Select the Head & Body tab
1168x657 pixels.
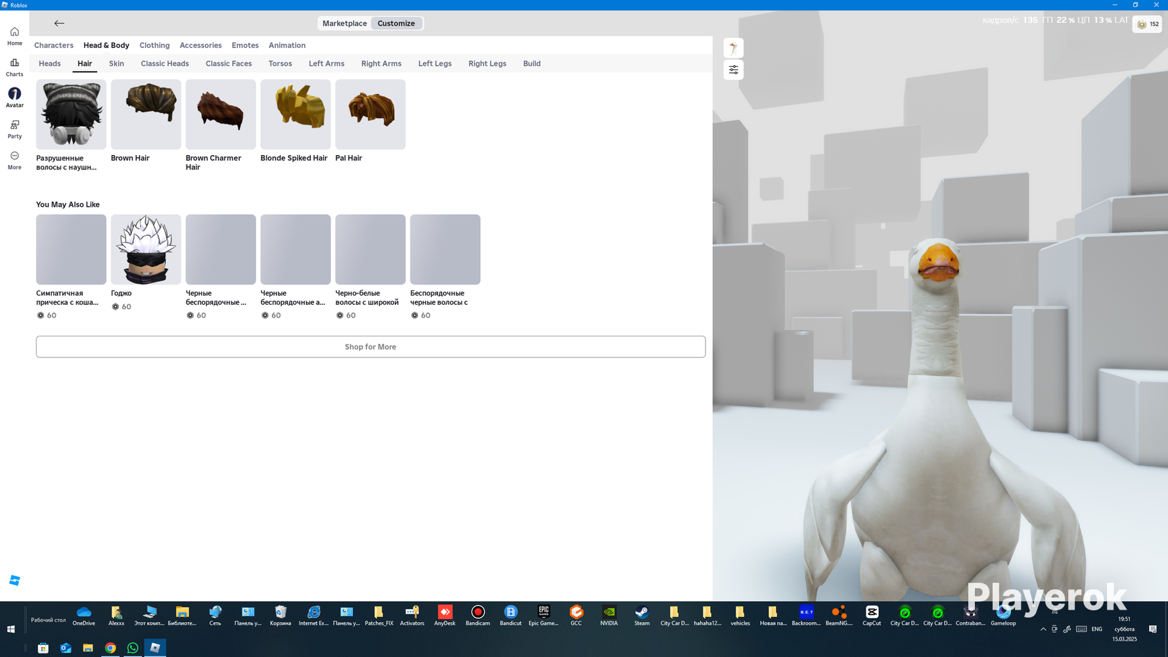coord(106,45)
